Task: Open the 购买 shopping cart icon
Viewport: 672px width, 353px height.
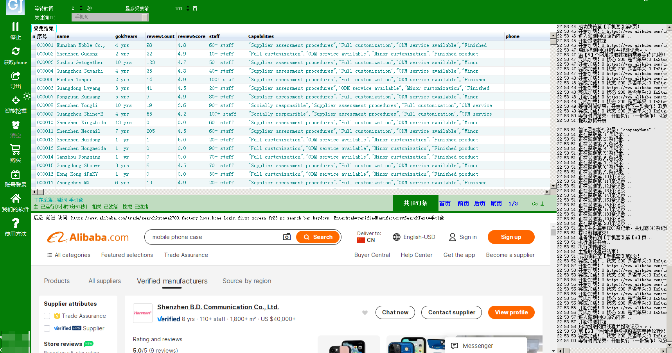Action: 16,150
